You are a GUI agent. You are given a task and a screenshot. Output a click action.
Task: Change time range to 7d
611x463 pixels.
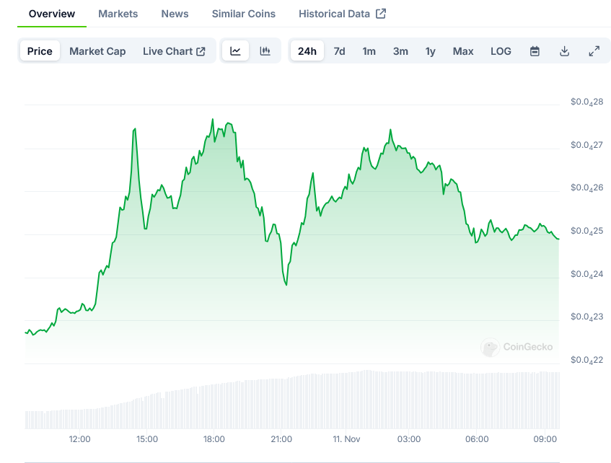click(339, 51)
